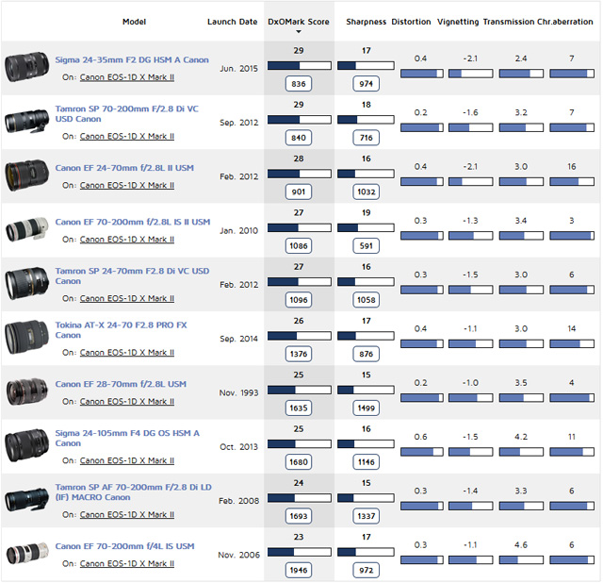
Task: Click the 901 DxOMark rank badge
Action: [299, 192]
